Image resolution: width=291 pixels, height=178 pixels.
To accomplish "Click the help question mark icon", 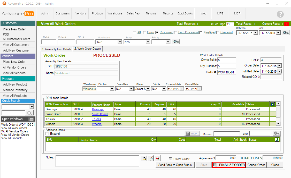I will [280, 14].
